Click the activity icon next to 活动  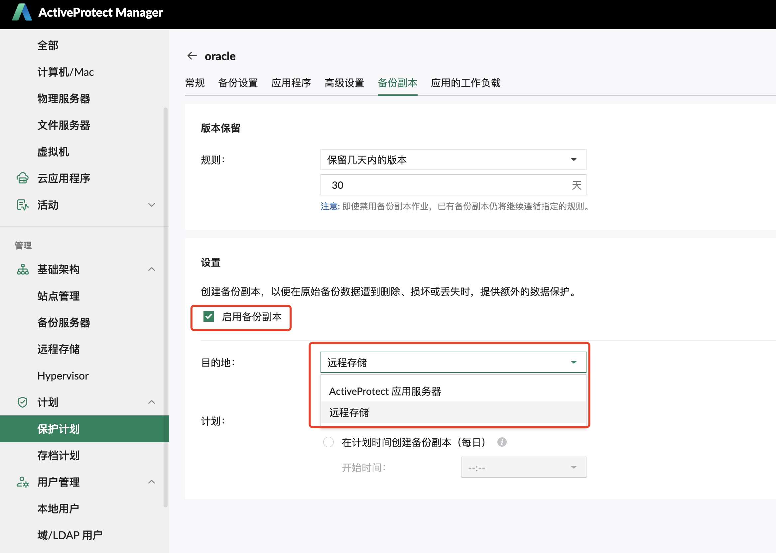(23, 205)
